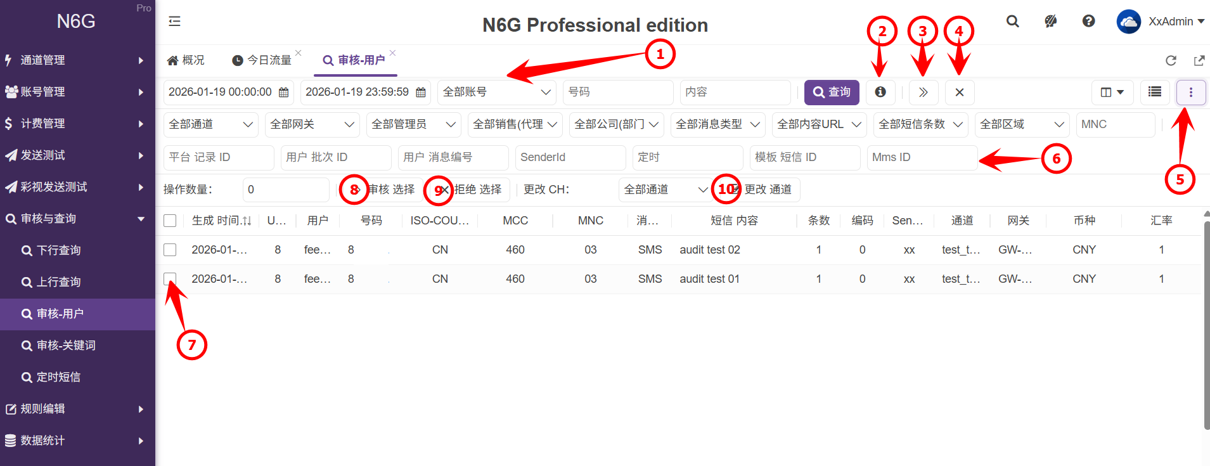Click the 数据统计 database icon in sidebar
The height and width of the screenshot is (466, 1210).
(11, 441)
